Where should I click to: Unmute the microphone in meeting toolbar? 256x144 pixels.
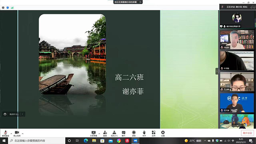[x=6, y=133]
